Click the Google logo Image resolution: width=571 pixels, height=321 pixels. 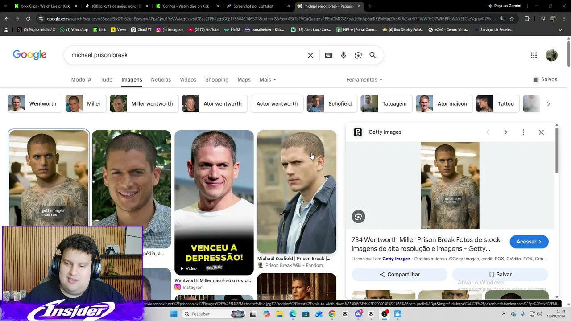pos(30,55)
